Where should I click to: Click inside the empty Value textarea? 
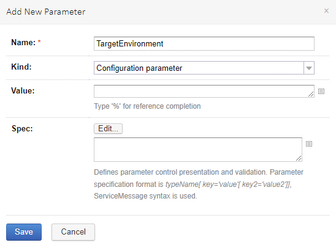tap(204, 92)
